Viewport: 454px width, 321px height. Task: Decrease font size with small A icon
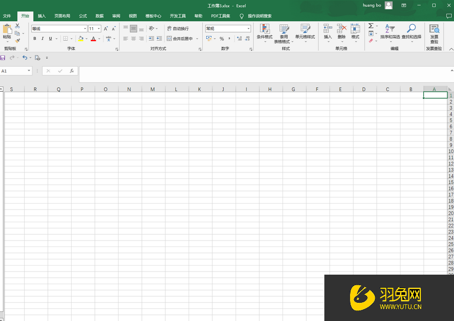click(114, 29)
